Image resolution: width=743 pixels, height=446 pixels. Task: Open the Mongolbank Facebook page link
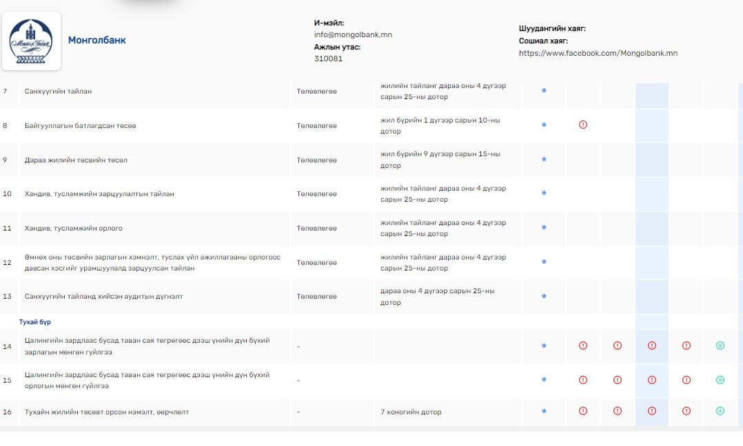[x=598, y=53]
